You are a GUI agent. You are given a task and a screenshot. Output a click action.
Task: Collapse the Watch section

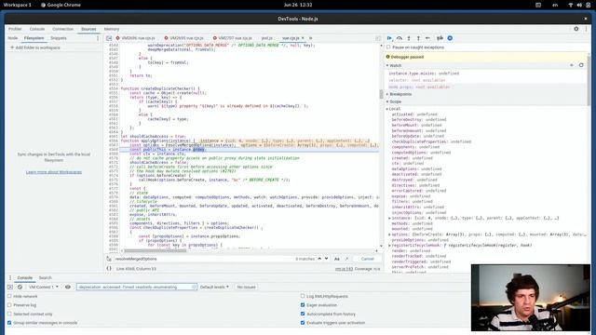tap(393, 65)
